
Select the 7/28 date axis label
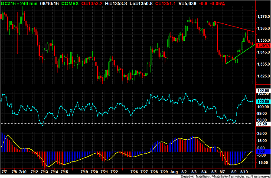154,172
